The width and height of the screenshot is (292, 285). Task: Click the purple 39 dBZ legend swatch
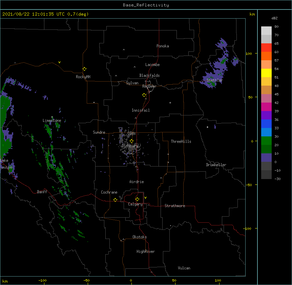coord(266,115)
